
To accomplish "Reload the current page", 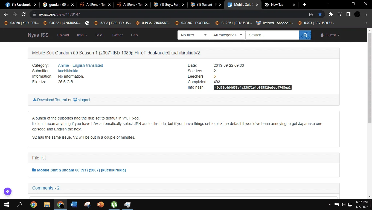I will coord(24,14).
